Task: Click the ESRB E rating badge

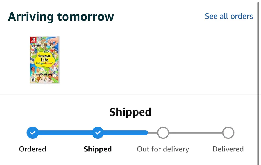Action: point(32,79)
